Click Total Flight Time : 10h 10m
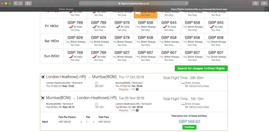This screenshot has height=132, width=269. pyautogui.click(x=183, y=99)
